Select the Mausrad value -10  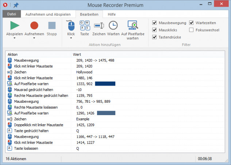(x=79, y=90)
